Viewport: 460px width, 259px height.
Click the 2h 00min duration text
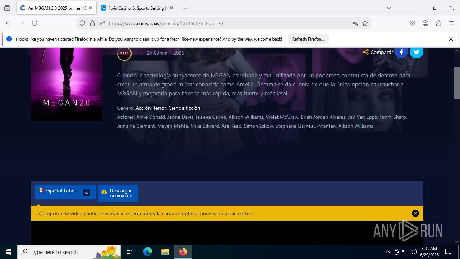[x=157, y=53]
